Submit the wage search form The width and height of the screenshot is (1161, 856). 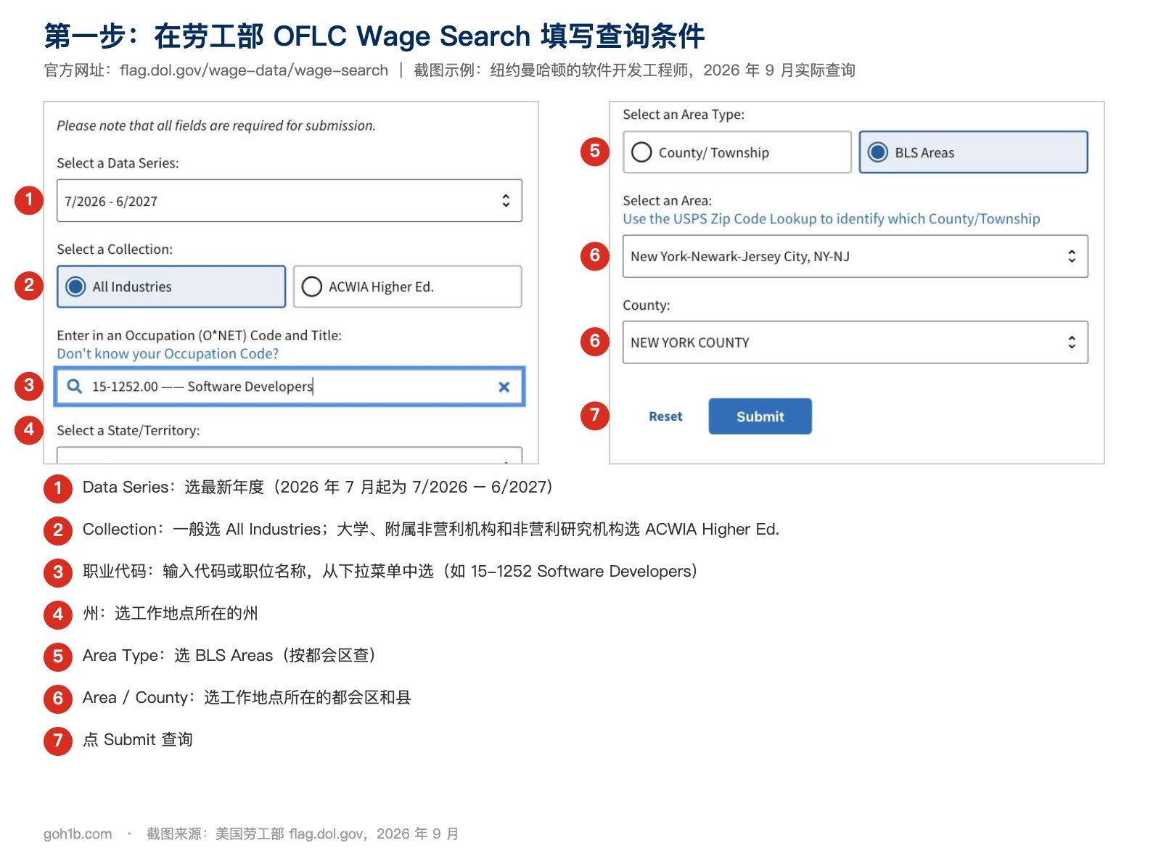pos(760,416)
